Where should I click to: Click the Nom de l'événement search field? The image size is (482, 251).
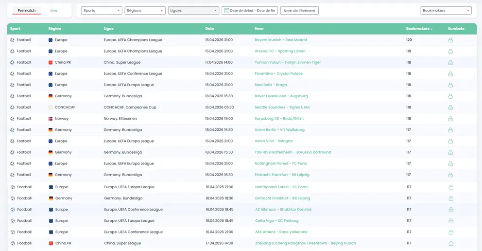(299, 10)
